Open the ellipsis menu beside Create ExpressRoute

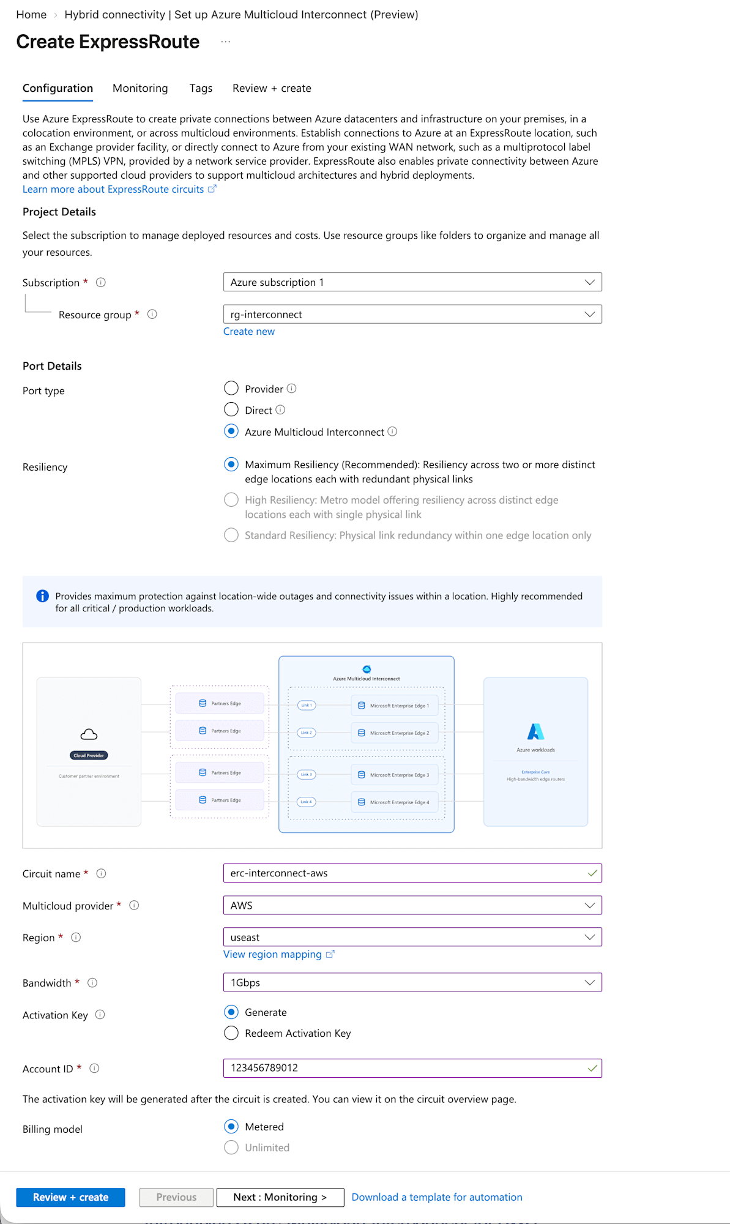tap(226, 42)
